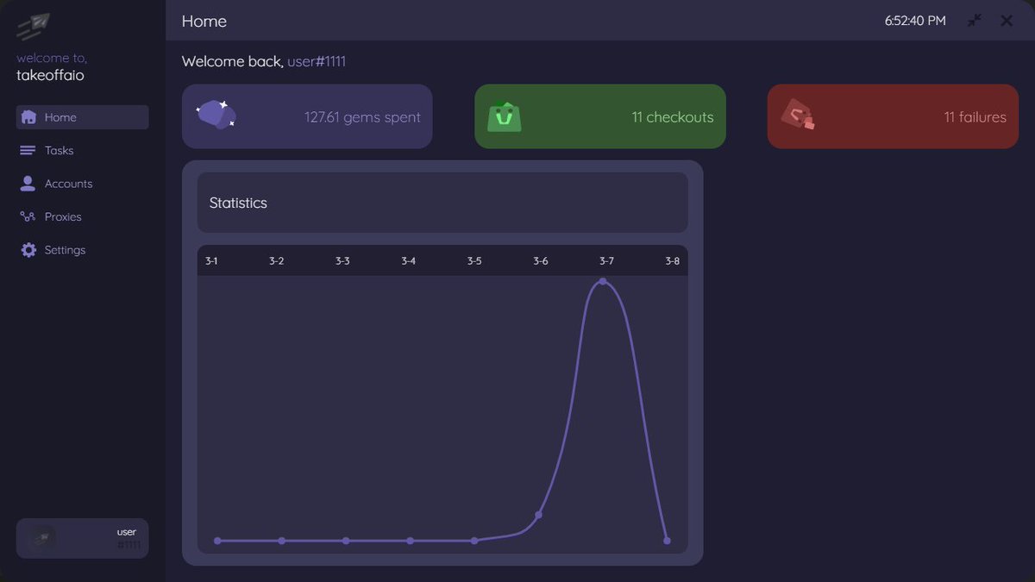Click the 3-8 axis label
Screen dimensions: 1035x582
[672, 260]
